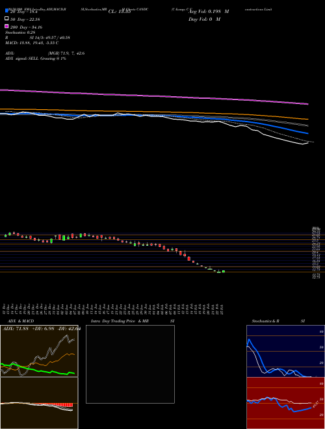The height and width of the screenshot is (429, 325).
Task: Click the end of the magenta 200-day line
Action: click(307, 104)
